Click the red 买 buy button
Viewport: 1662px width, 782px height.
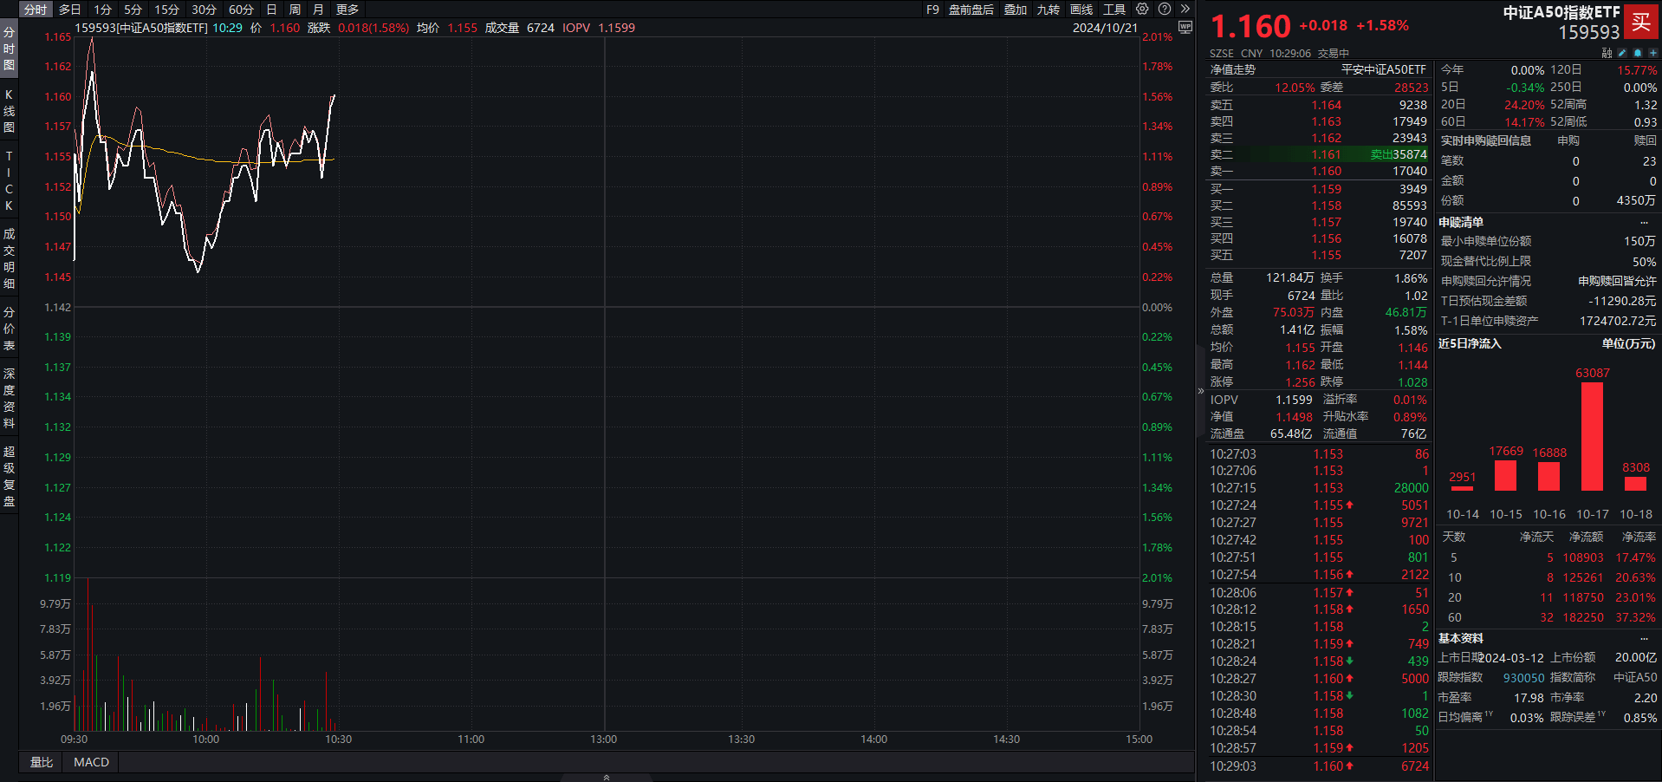coord(1641,23)
